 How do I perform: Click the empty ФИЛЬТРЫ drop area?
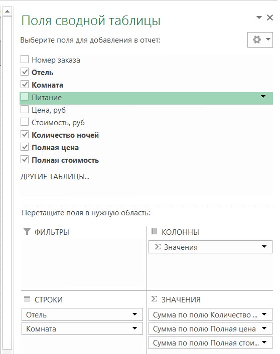coord(84,263)
